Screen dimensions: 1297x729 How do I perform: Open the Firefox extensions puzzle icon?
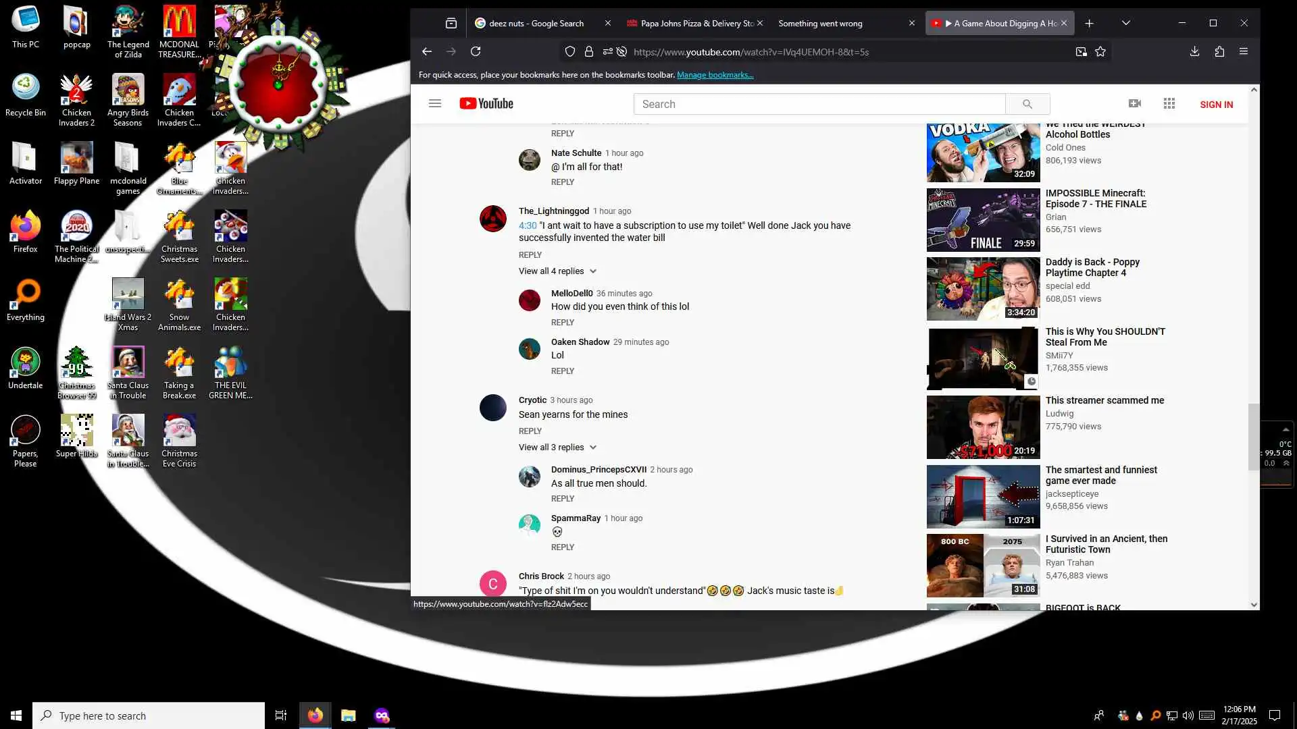(x=1219, y=52)
